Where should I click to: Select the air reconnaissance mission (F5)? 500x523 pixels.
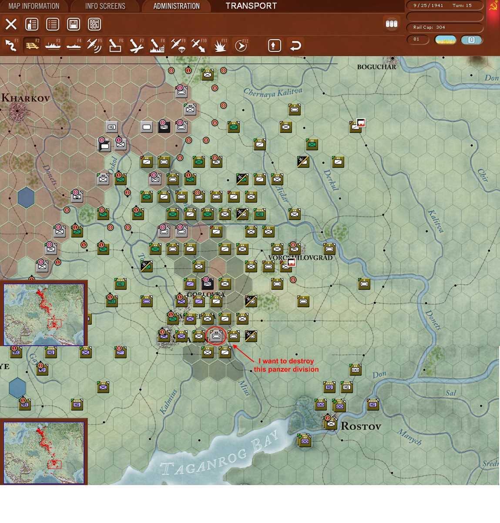coord(94,45)
